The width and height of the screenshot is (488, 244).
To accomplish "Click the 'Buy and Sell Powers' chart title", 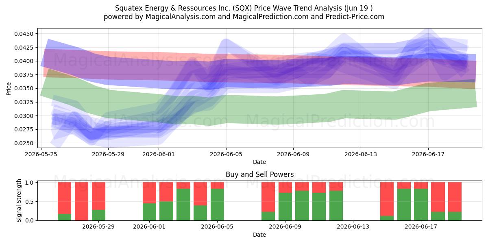I will point(259,174).
